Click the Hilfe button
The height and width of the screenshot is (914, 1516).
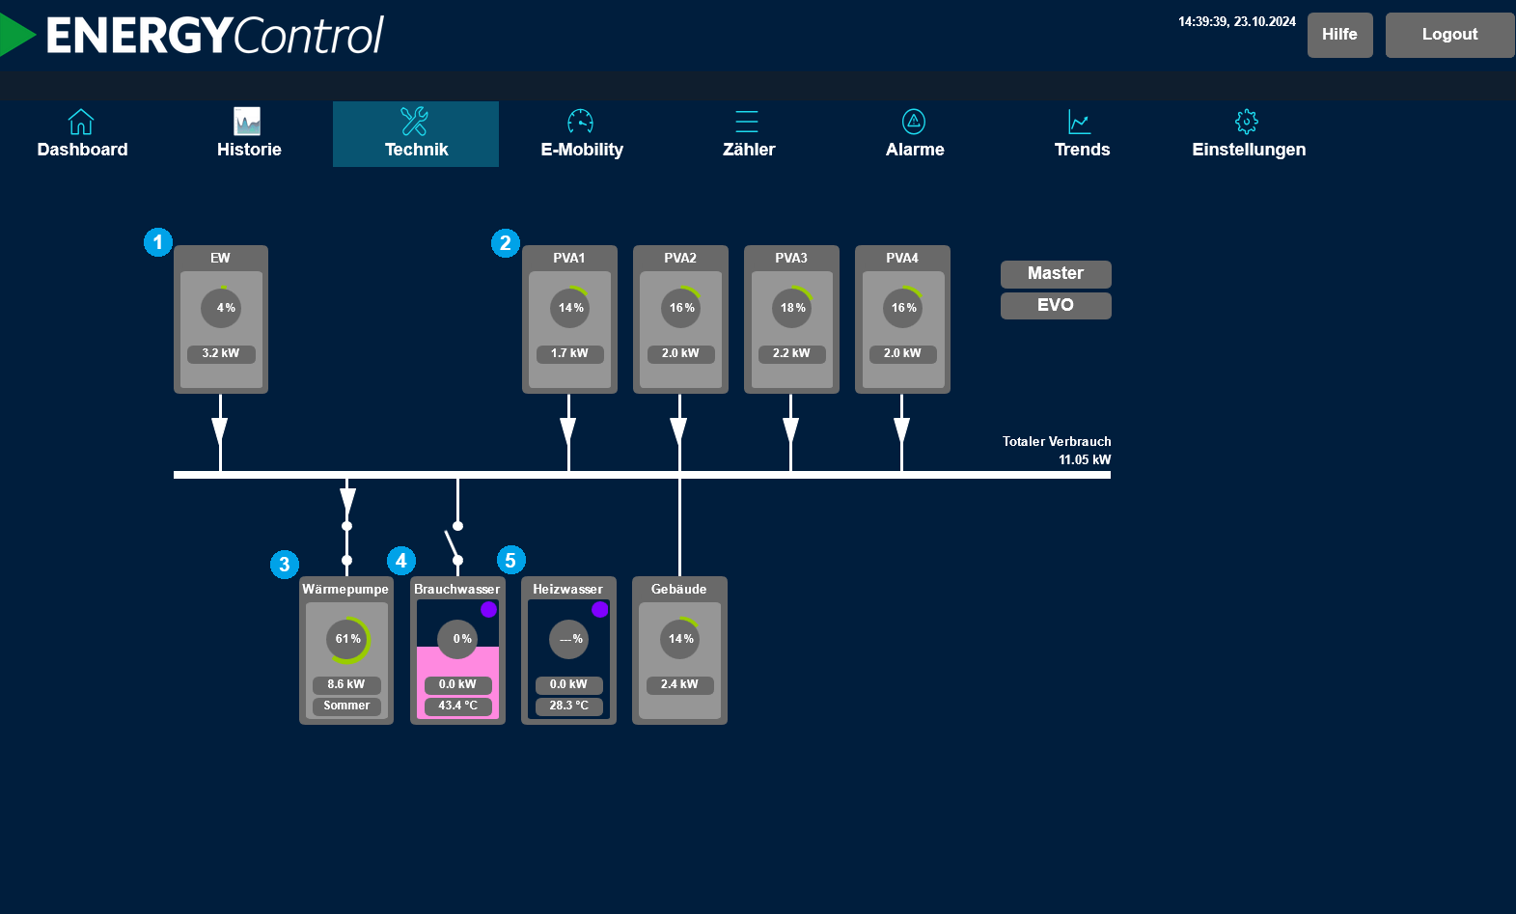(1339, 35)
